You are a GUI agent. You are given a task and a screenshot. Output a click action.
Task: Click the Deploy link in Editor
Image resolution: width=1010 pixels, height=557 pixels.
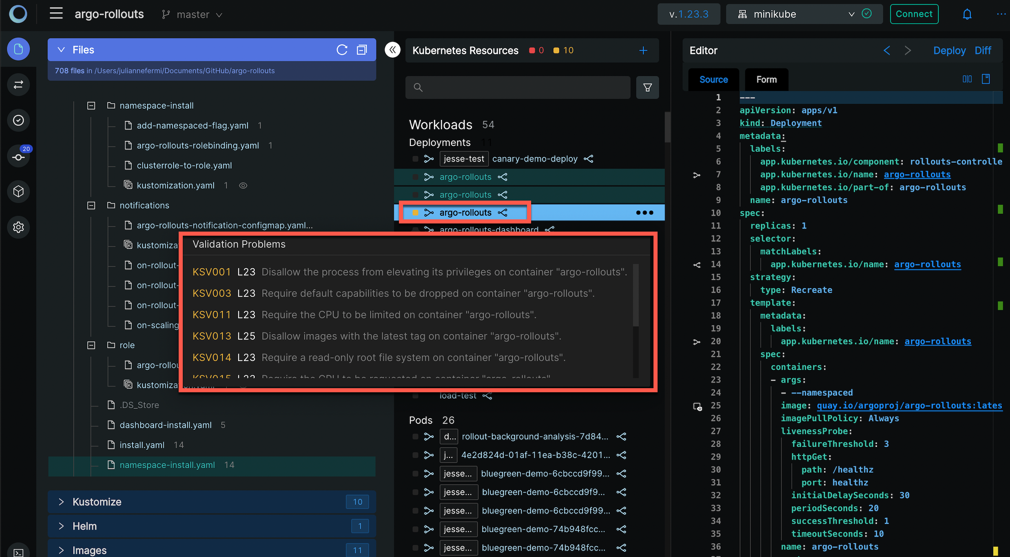pos(949,51)
